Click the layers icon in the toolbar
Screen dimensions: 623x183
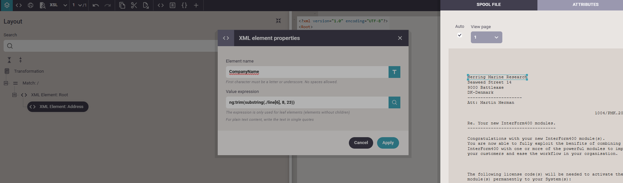coord(7,5)
